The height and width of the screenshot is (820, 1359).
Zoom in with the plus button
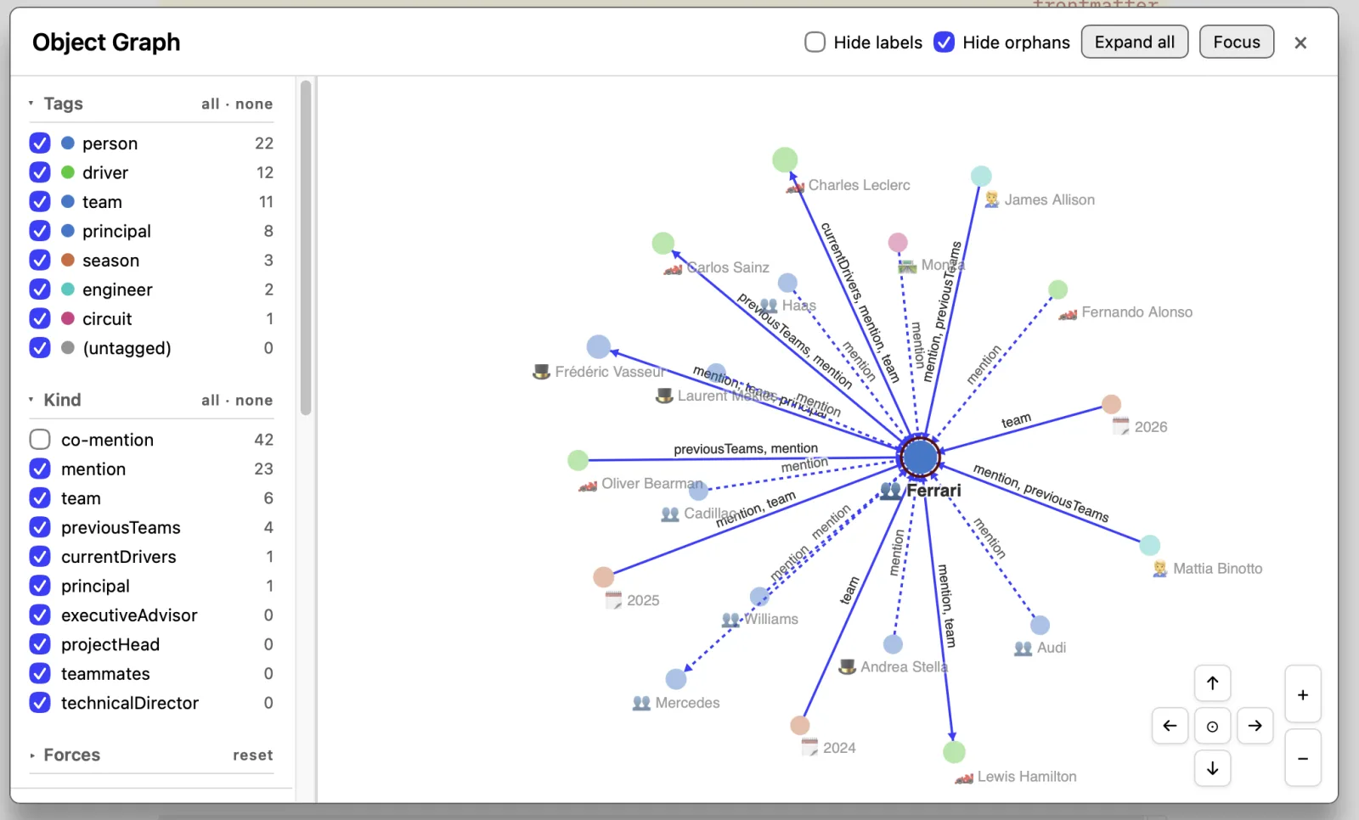(x=1302, y=694)
